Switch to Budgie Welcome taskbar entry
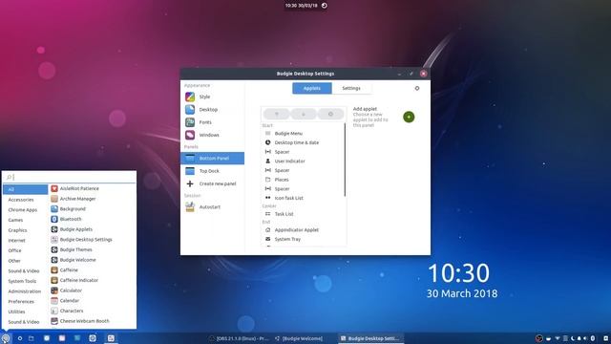Viewport: 611px width, 344px height. (299, 338)
